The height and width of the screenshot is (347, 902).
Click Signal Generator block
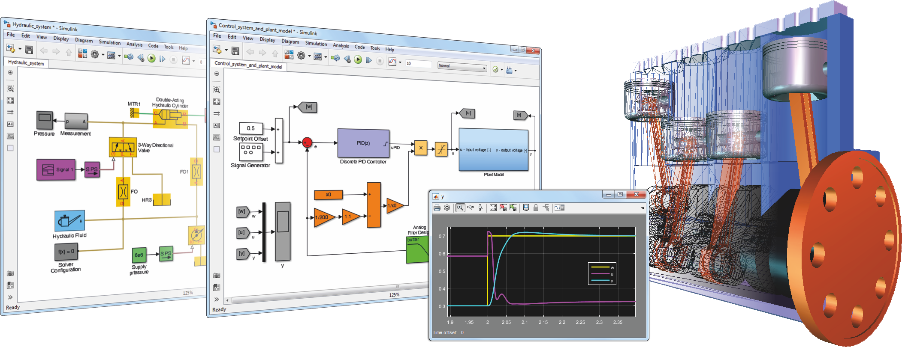pos(250,151)
